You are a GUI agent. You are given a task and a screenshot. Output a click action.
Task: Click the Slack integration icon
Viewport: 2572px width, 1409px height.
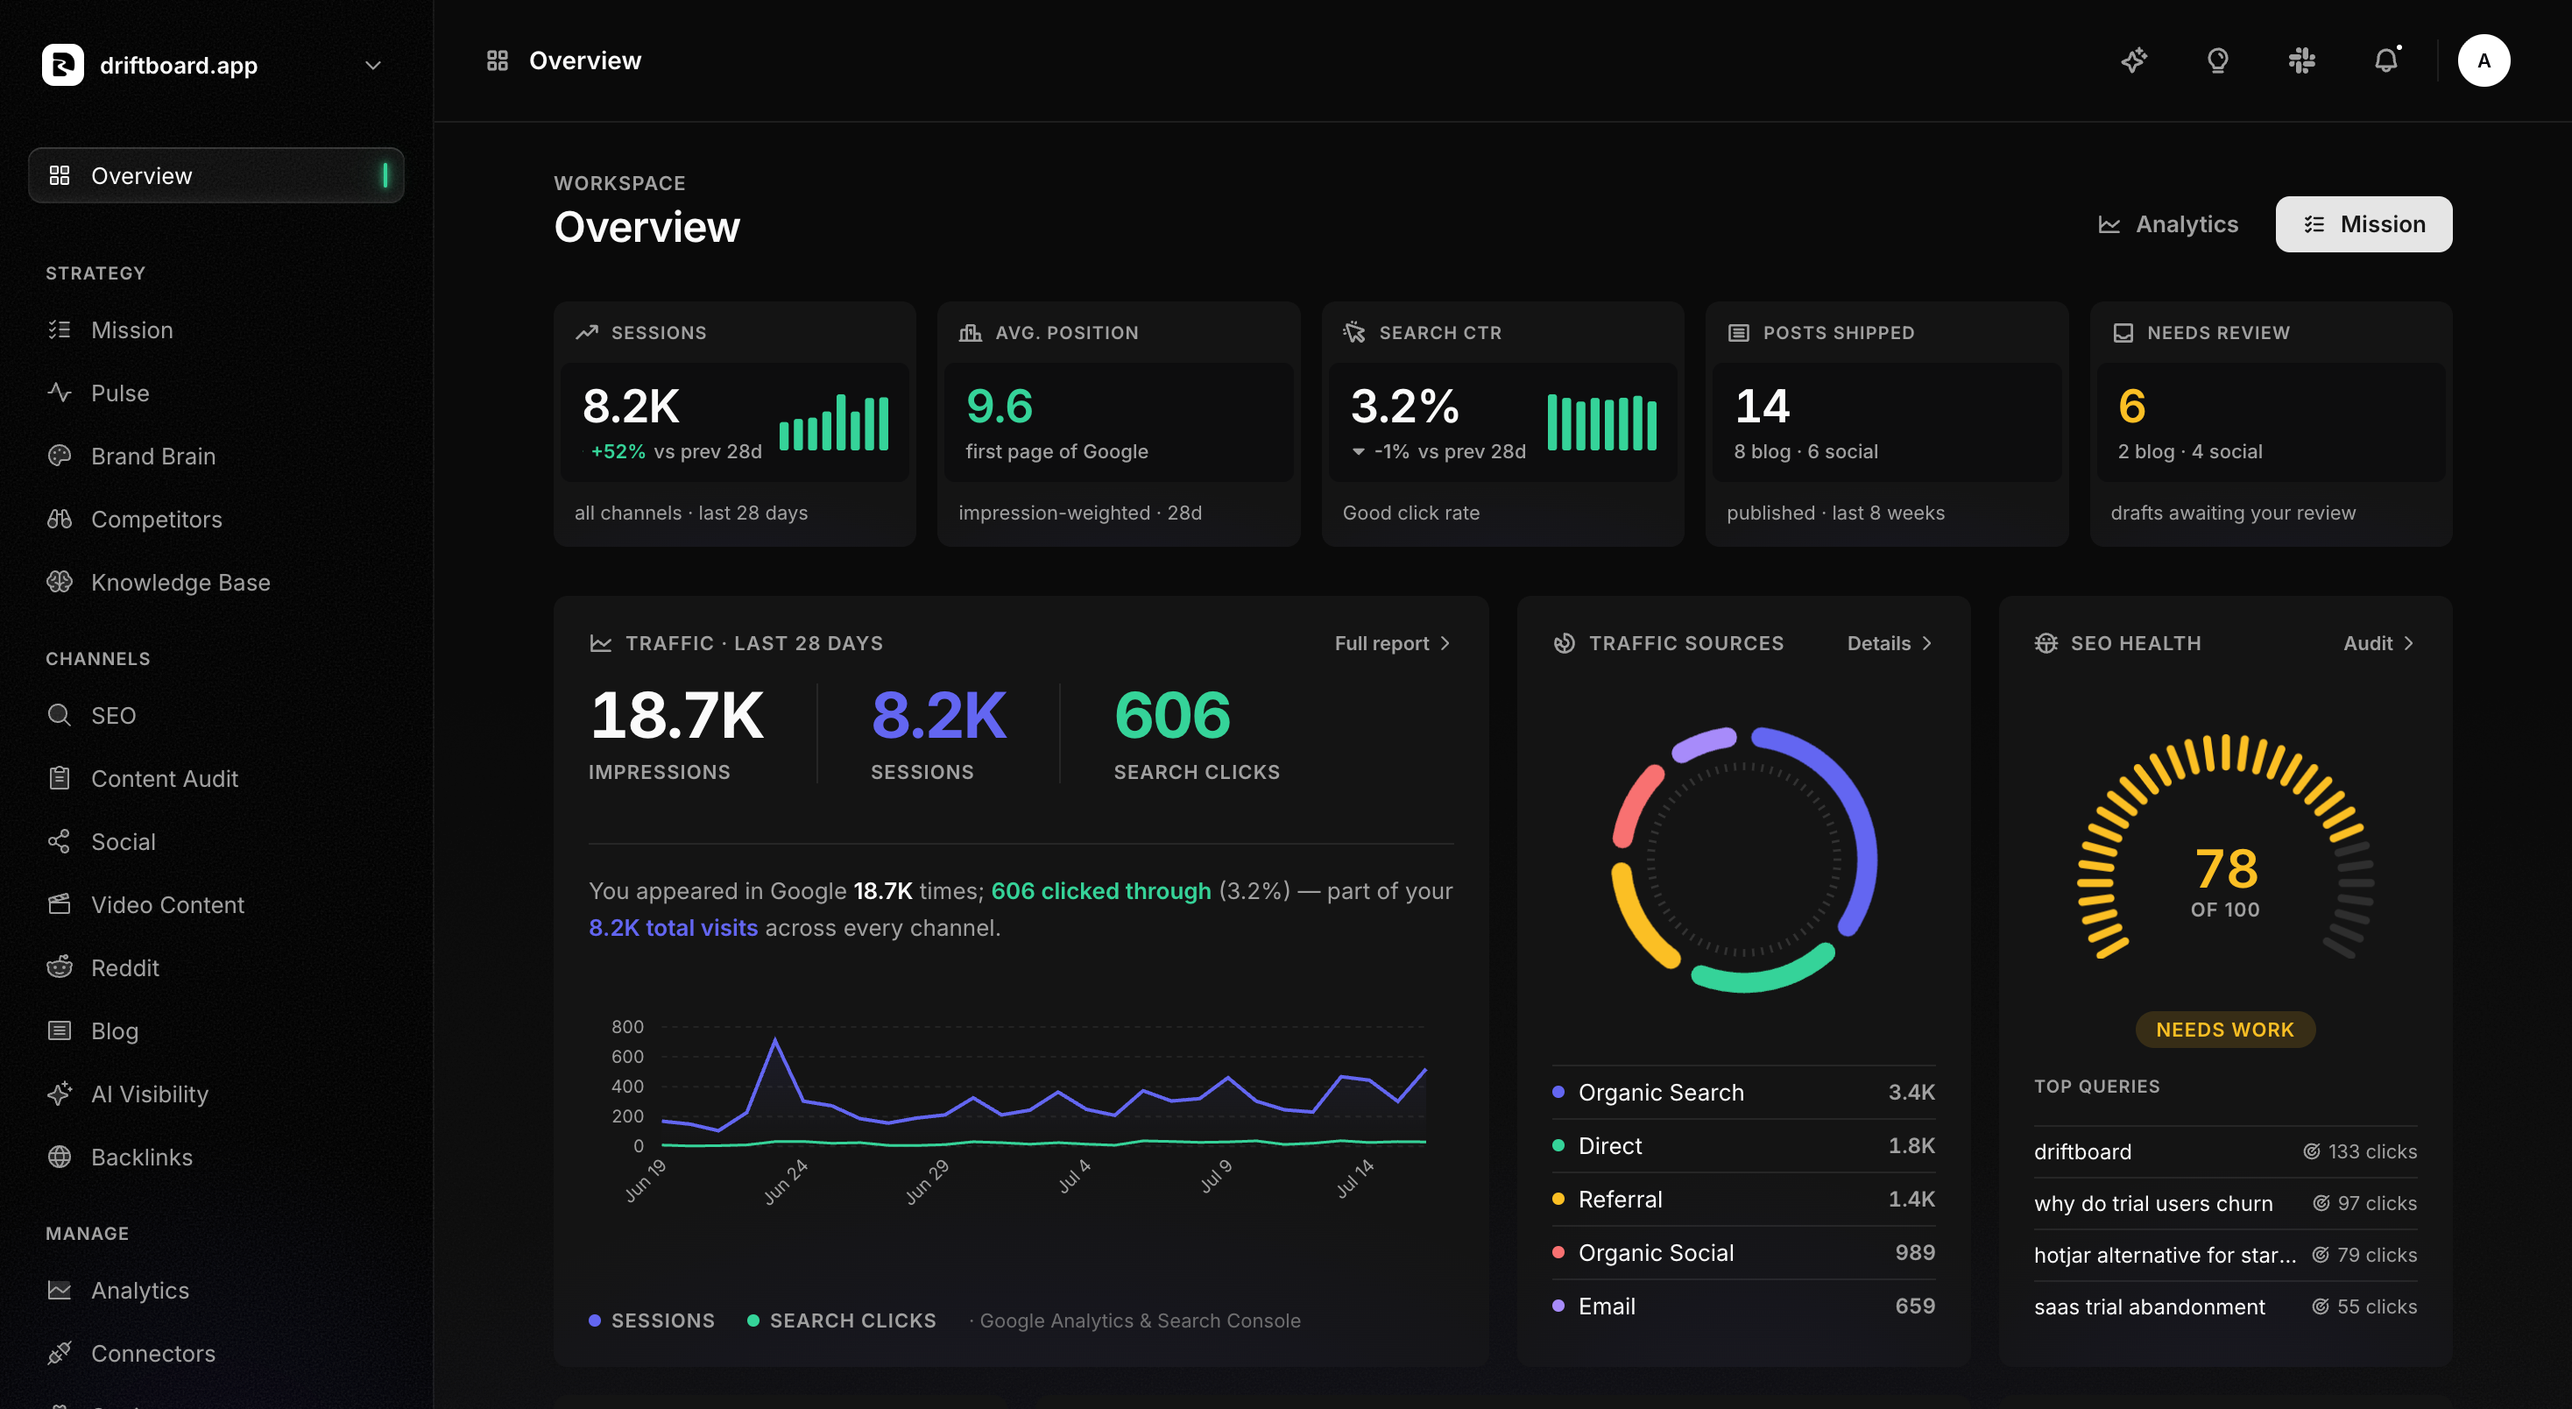click(x=2301, y=61)
